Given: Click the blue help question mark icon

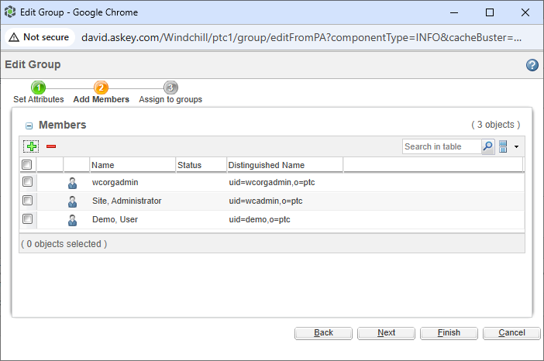Looking at the screenshot, I should coord(532,65).
